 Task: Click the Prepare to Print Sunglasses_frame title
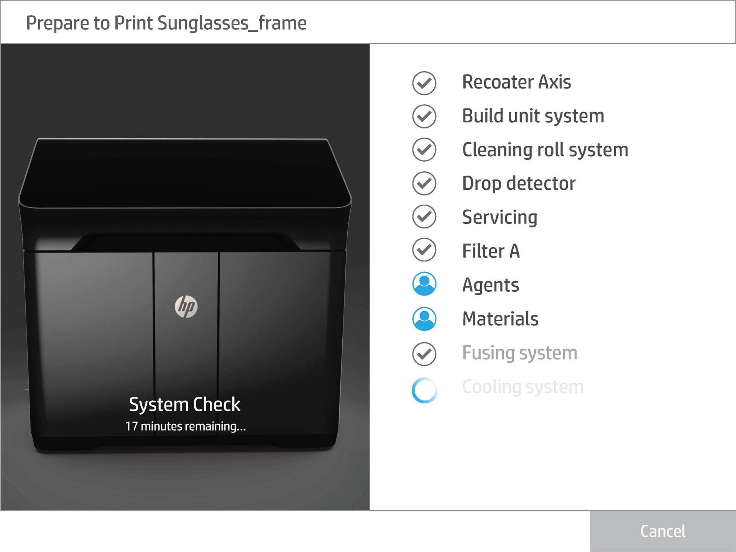click(x=166, y=23)
